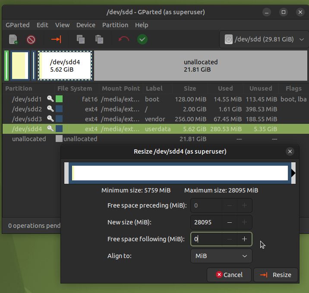Click the Unused column header
The image size is (309, 293).
pos(261,88)
